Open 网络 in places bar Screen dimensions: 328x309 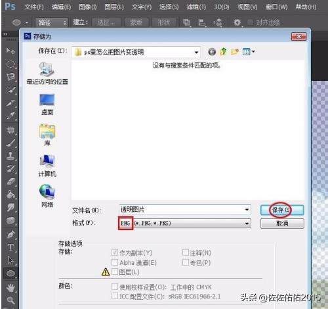coord(47,196)
